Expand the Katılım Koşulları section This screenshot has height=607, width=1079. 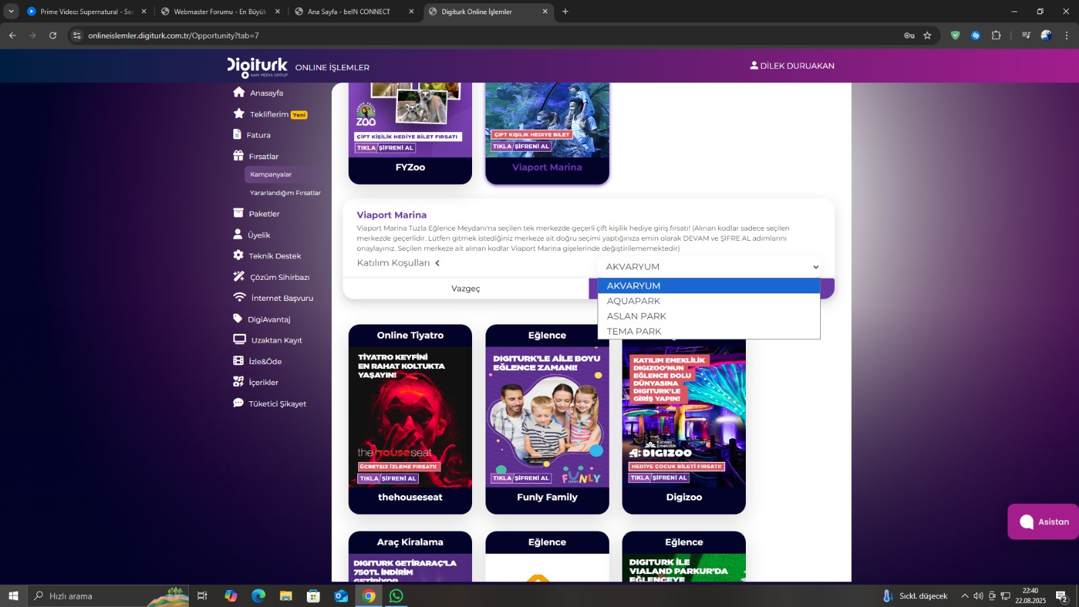(x=399, y=263)
